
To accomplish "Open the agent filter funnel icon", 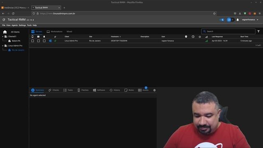I will coord(258,31).
